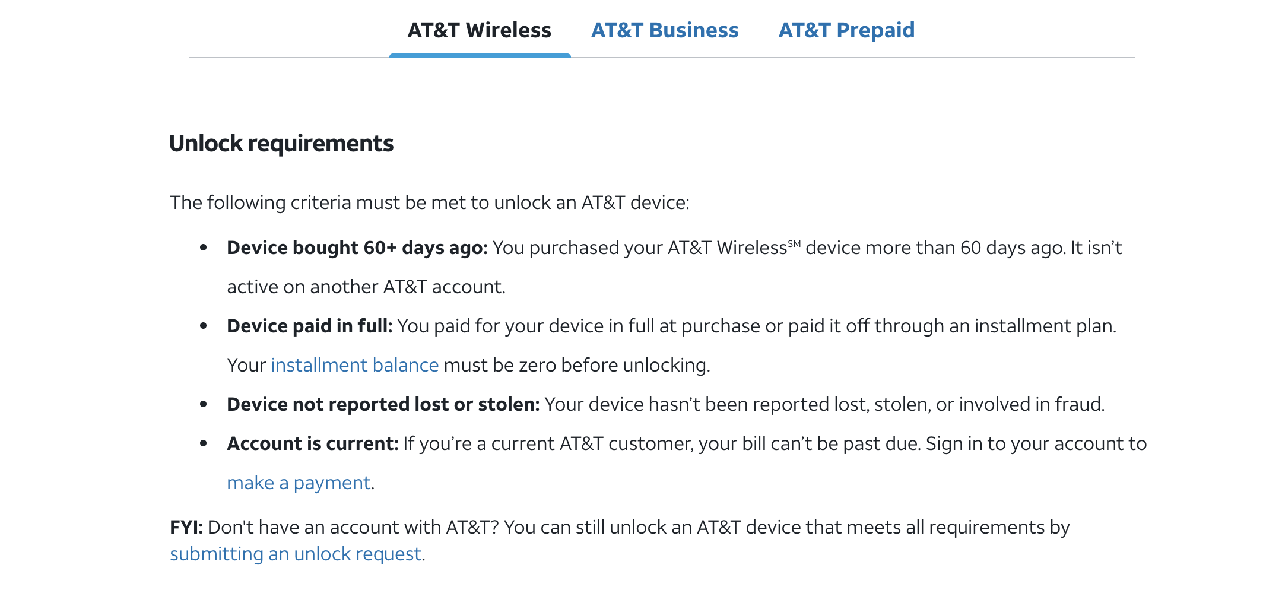Click the bullet beside 'Device bought 60+ days ago'
This screenshot has height=590, width=1282.
coord(204,248)
